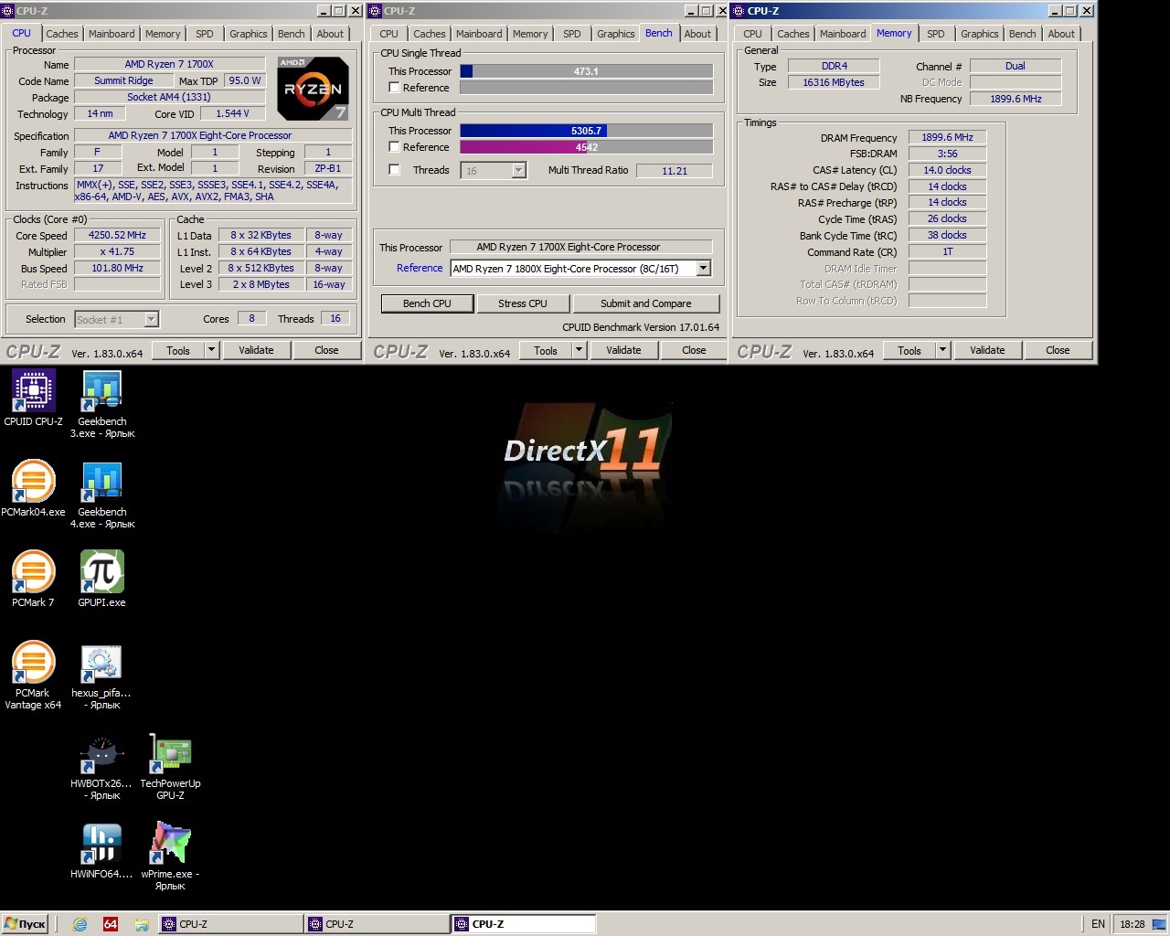Click Validate in the CPU-tab window
The width and height of the screenshot is (1170, 936).
[256, 350]
